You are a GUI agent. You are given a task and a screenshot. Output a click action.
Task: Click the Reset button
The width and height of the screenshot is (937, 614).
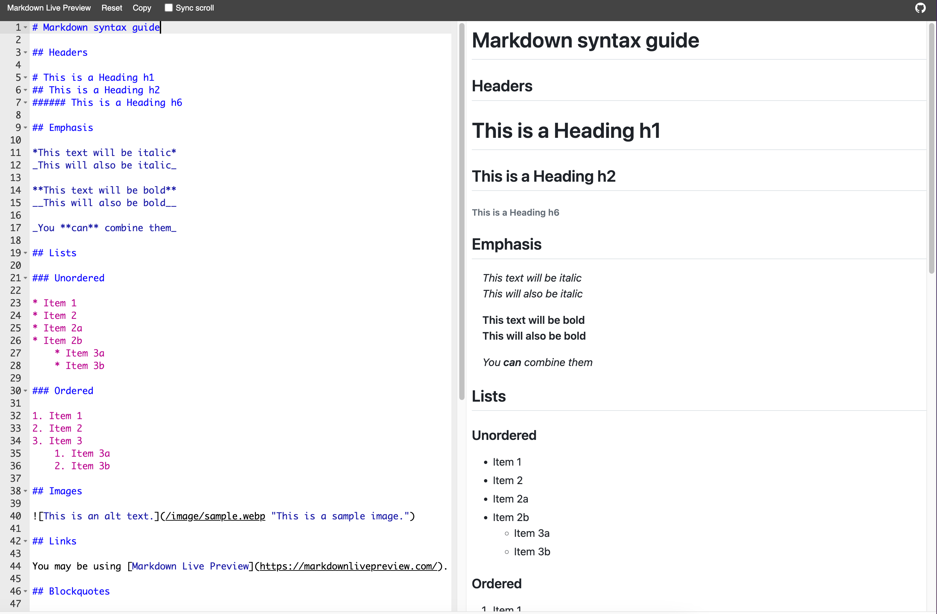tap(112, 8)
